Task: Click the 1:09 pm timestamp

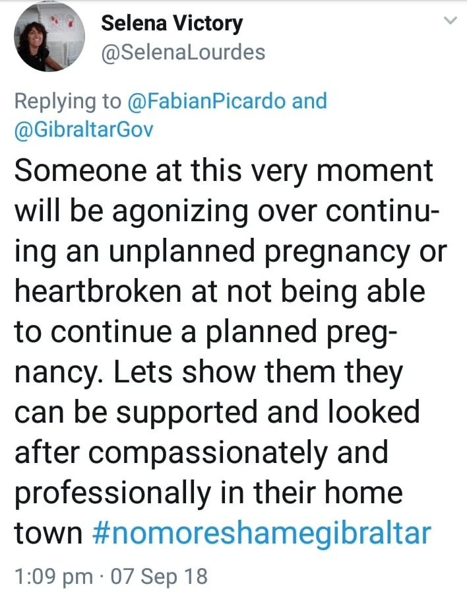Action: pyautogui.click(x=52, y=576)
